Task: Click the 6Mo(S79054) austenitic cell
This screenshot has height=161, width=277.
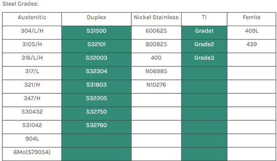Action: [x=32, y=152]
